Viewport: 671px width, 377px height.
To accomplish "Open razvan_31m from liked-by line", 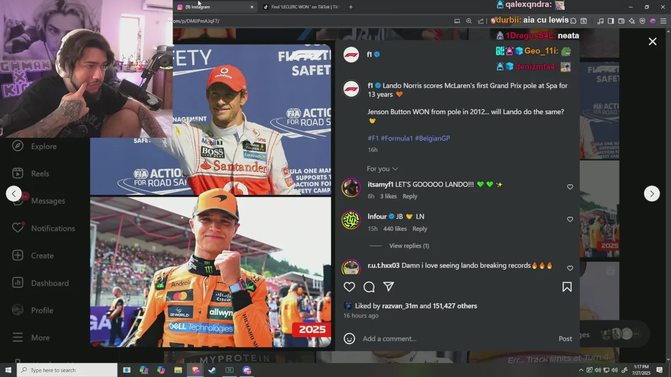I will (x=400, y=306).
